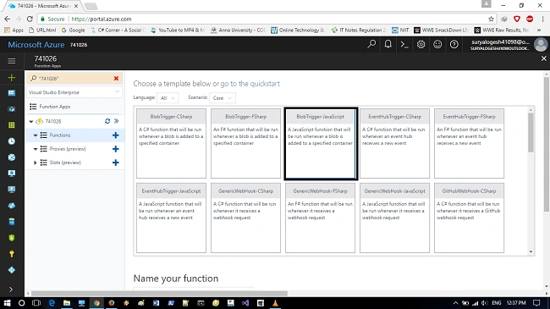Expand the Slots (preview) node
This screenshot has height=309, width=550.
tap(35, 163)
